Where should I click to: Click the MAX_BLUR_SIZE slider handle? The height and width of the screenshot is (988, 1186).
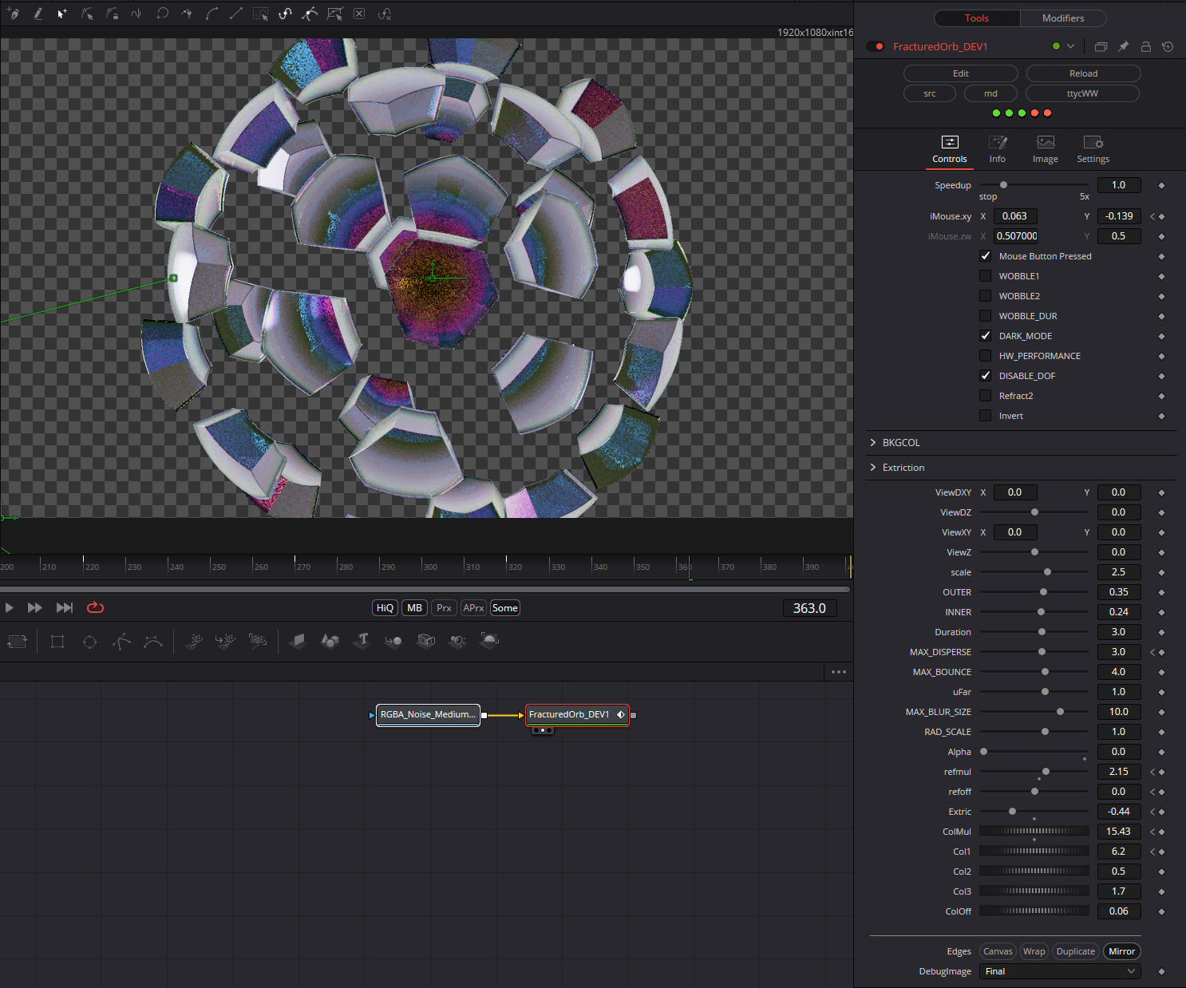pyautogui.click(x=1060, y=712)
